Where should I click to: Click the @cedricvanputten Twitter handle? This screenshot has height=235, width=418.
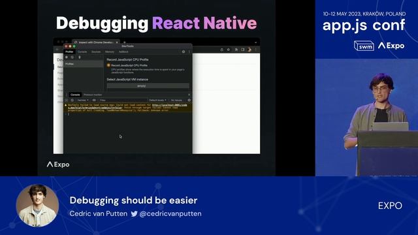pyautogui.click(x=170, y=213)
